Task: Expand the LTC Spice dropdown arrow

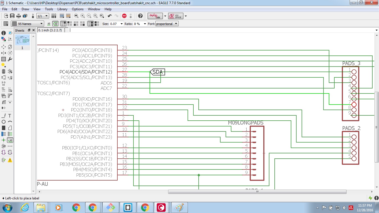Action: pyautogui.click(x=186, y=16)
